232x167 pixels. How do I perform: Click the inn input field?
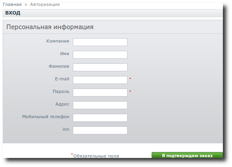(100, 130)
